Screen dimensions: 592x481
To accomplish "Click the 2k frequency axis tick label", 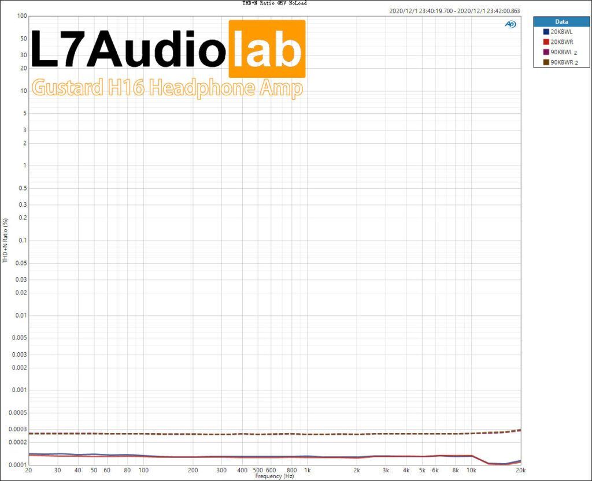I will [x=357, y=470].
